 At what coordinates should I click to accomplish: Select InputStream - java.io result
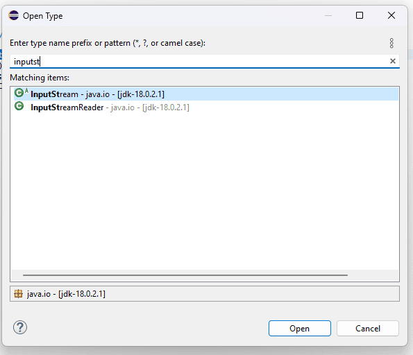(x=206, y=94)
